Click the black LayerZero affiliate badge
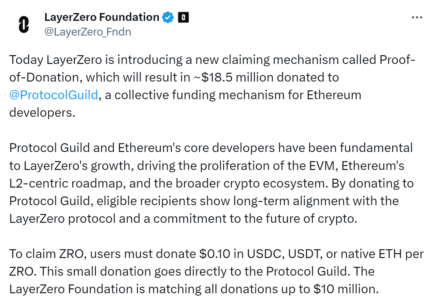This screenshot has height=305, width=434. click(x=183, y=17)
